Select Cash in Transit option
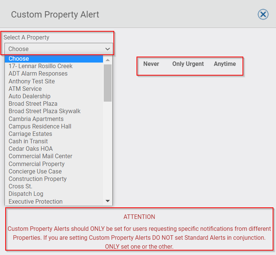Image resolution: width=276 pixels, height=255 pixels. pyautogui.click(x=54, y=141)
